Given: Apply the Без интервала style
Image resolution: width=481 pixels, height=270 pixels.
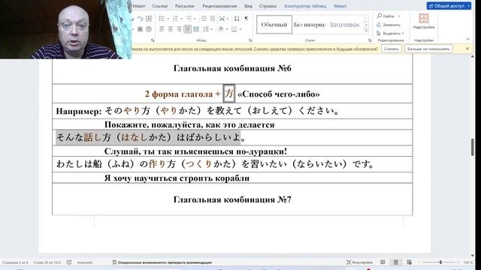Looking at the screenshot, I should (x=309, y=25).
